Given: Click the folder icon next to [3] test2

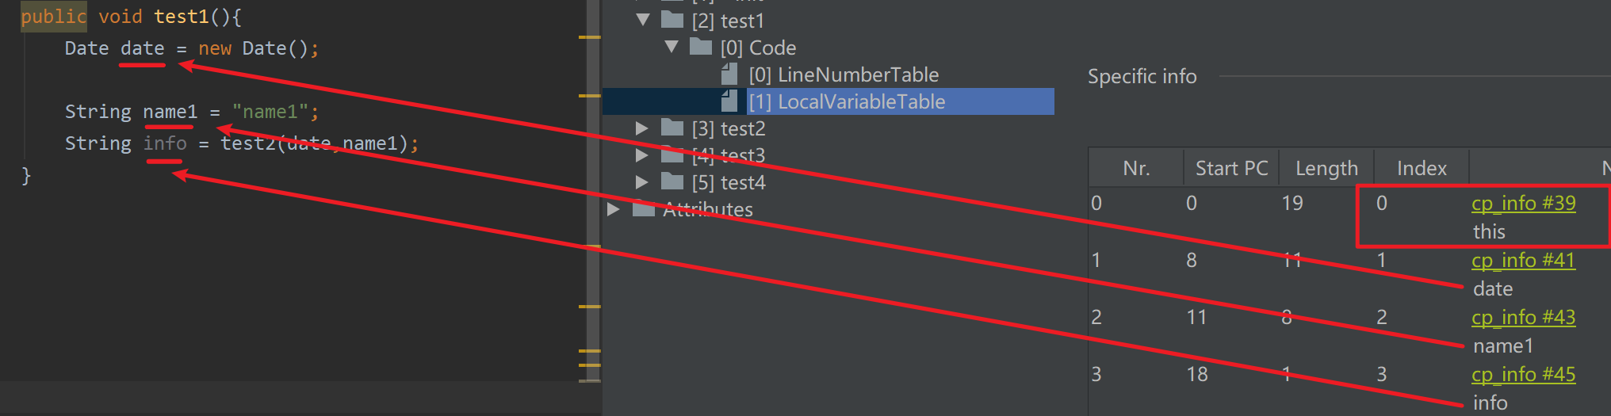Looking at the screenshot, I should pyautogui.click(x=672, y=127).
